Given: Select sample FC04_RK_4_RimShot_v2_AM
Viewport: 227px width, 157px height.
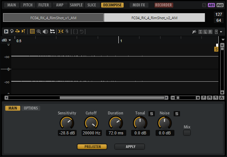Looking at the screenshot, I should tap(154, 18).
